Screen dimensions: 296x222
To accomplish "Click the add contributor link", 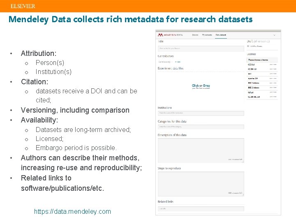I will tap(178, 62).
